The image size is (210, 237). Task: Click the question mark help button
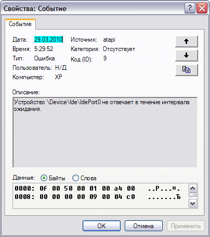pyautogui.click(x=190, y=8)
